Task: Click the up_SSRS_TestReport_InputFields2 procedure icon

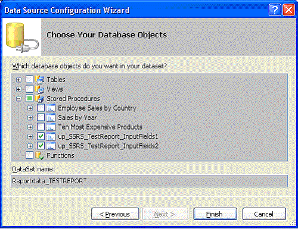Action: [51, 146]
